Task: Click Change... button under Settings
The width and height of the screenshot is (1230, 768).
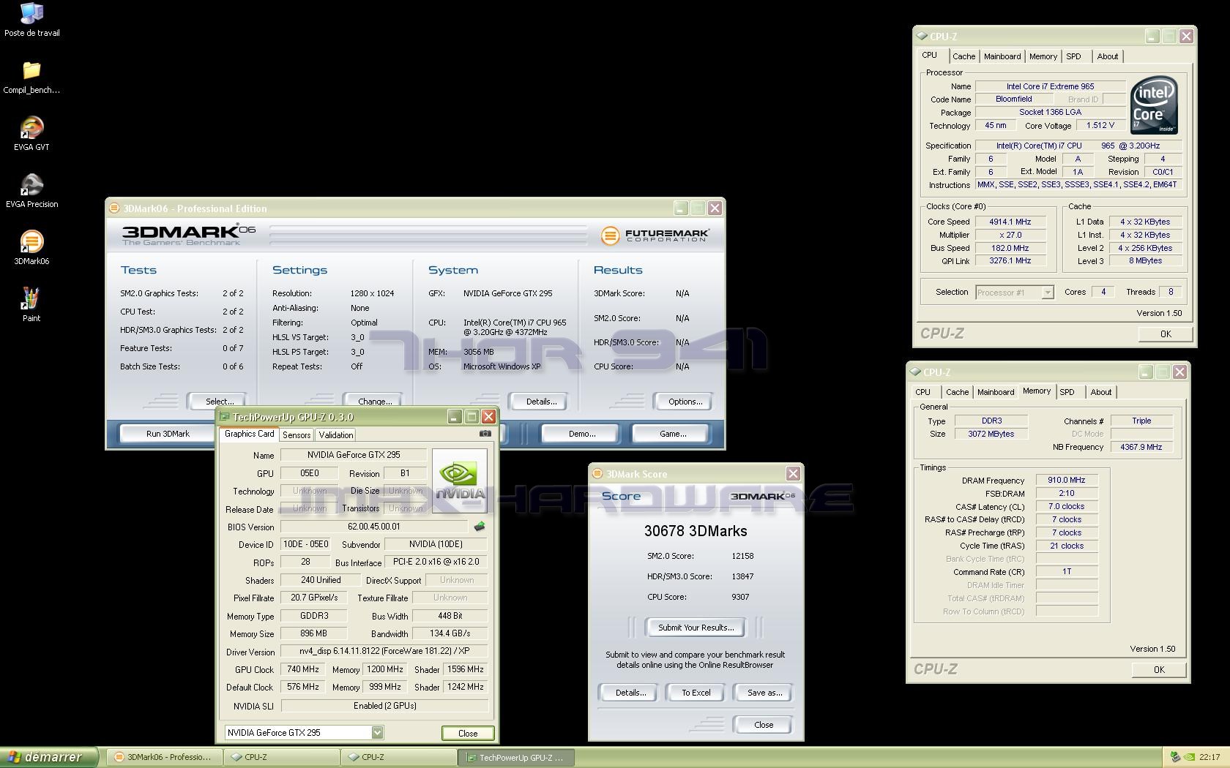Action: [375, 401]
